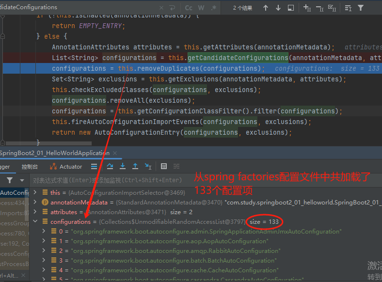
Task: Expand the annotationMetadata variable node
Action: click(35, 202)
